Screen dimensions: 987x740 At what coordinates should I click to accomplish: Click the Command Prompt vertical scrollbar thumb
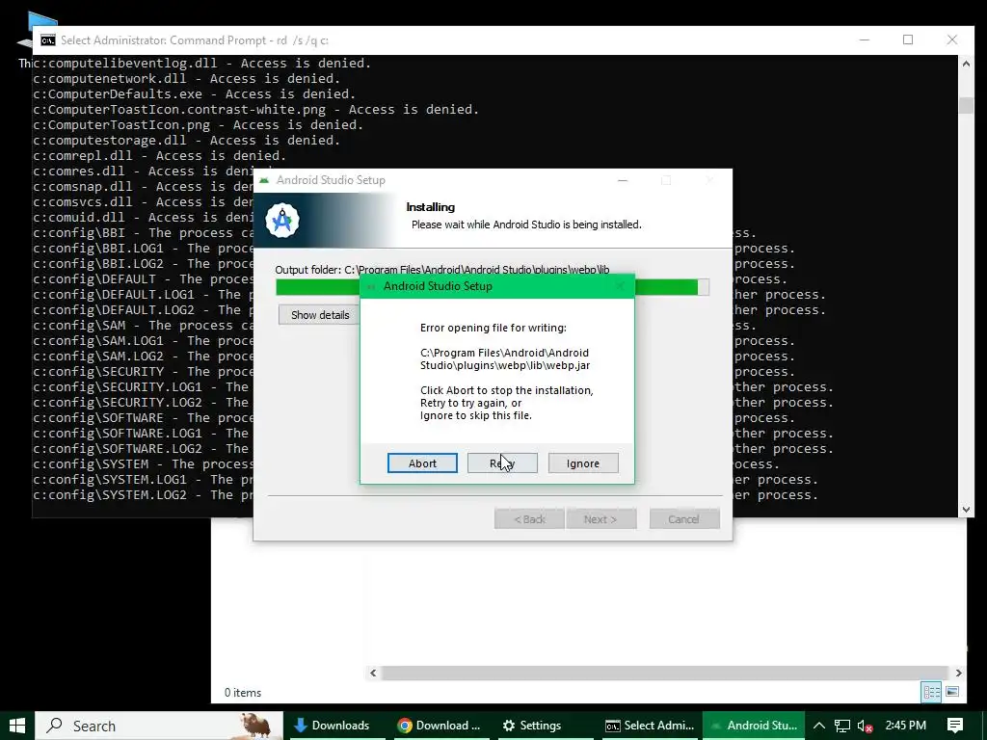[x=966, y=105]
